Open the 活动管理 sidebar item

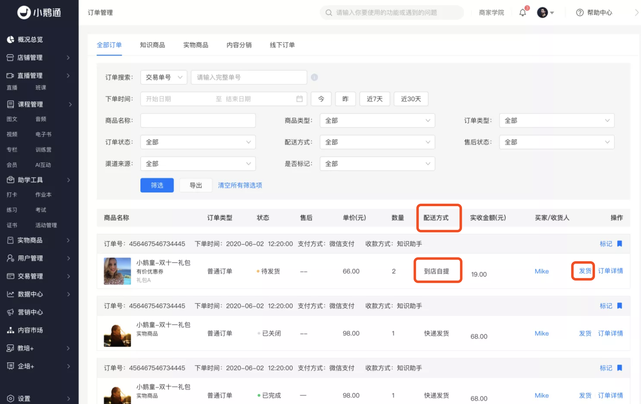click(x=46, y=225)
